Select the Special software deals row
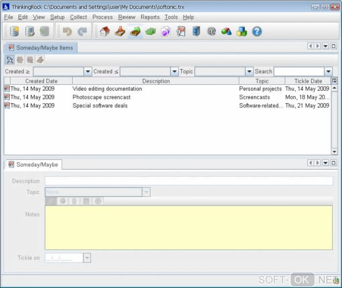This screenshot has width=342, height=288. click(x=167, y=105)
